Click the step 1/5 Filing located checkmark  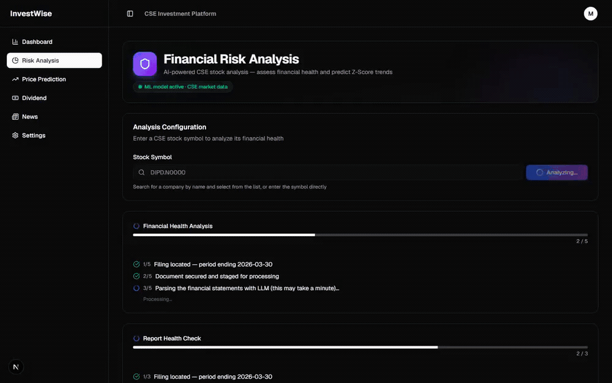136,264
